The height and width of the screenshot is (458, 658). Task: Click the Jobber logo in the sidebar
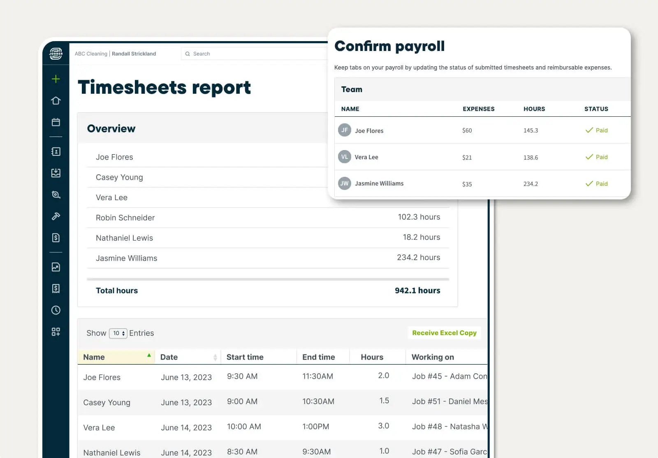coord(56,53)
